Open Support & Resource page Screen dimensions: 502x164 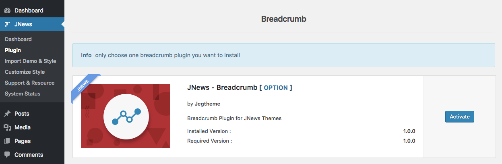click(29, 83)
